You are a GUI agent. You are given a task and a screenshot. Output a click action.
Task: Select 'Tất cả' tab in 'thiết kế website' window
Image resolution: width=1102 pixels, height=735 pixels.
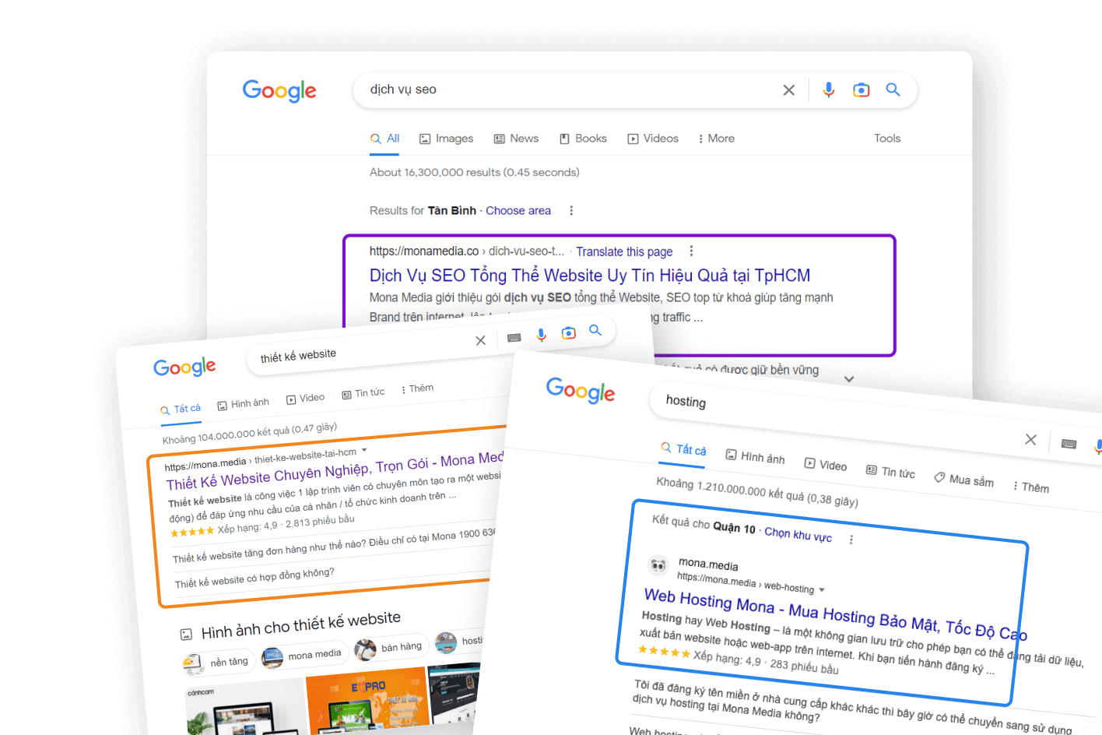(x=181, y=410)
